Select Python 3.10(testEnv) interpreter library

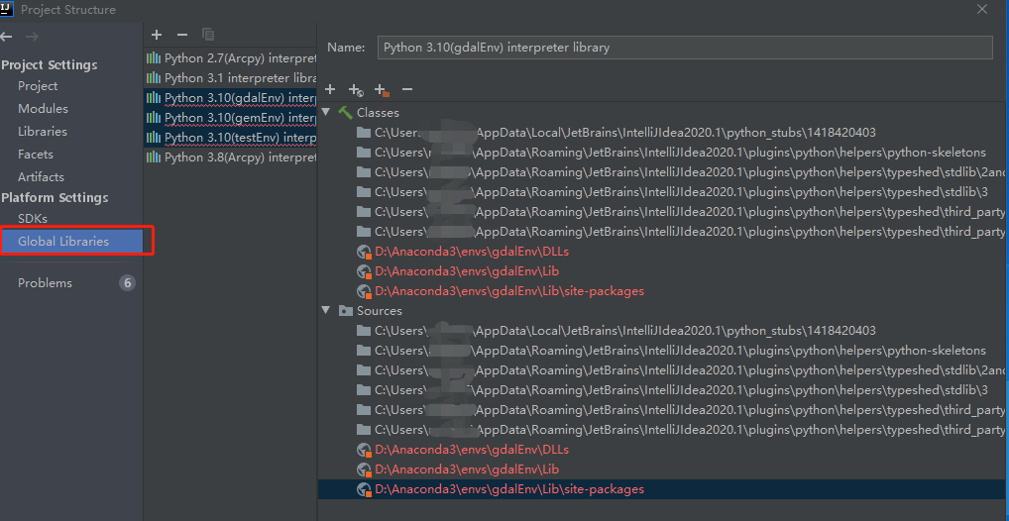(x=230, y=138)
